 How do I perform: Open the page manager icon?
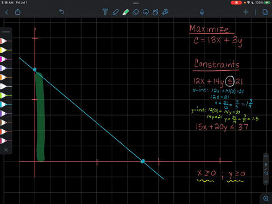click(265, 12)
